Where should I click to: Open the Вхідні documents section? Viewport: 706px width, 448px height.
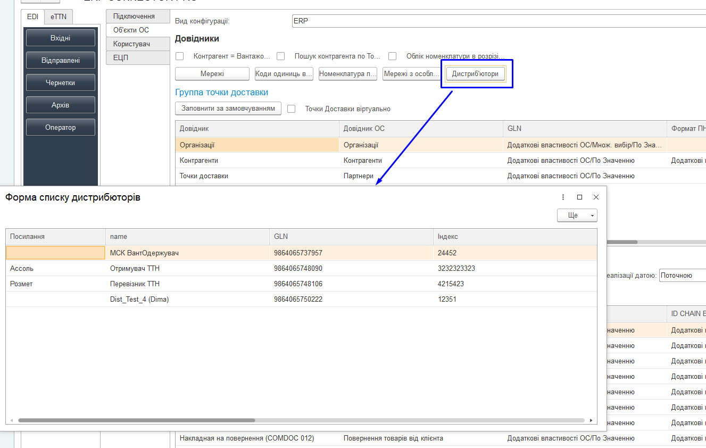pos(61,38)
